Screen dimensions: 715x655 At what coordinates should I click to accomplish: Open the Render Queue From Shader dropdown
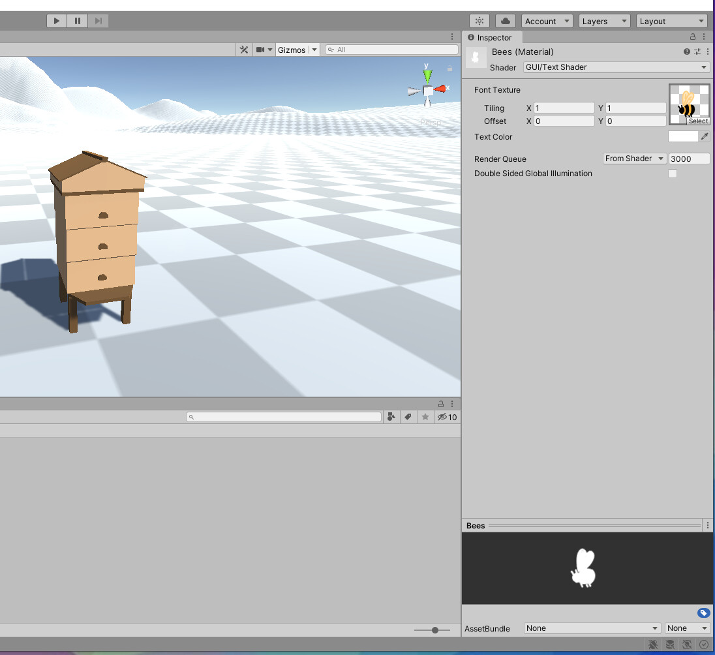click(x=634, y=158)
